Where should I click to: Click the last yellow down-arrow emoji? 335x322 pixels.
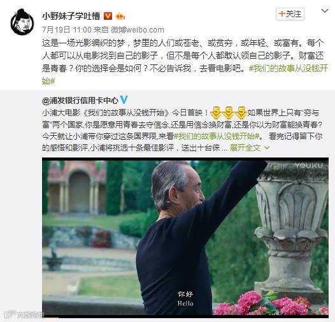coord(241,112)
